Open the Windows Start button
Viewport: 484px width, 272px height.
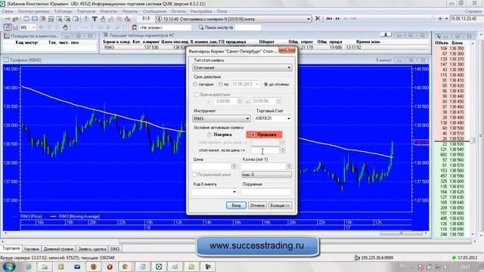8,267
